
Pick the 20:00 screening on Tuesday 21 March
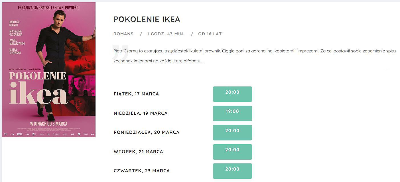point(232,152)
